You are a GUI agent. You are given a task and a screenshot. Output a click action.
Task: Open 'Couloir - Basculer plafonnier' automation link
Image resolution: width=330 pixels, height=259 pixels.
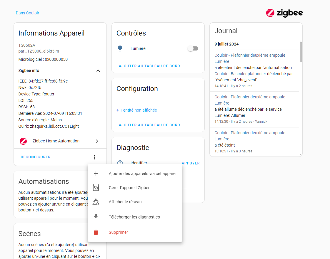[x=240, y=74]
